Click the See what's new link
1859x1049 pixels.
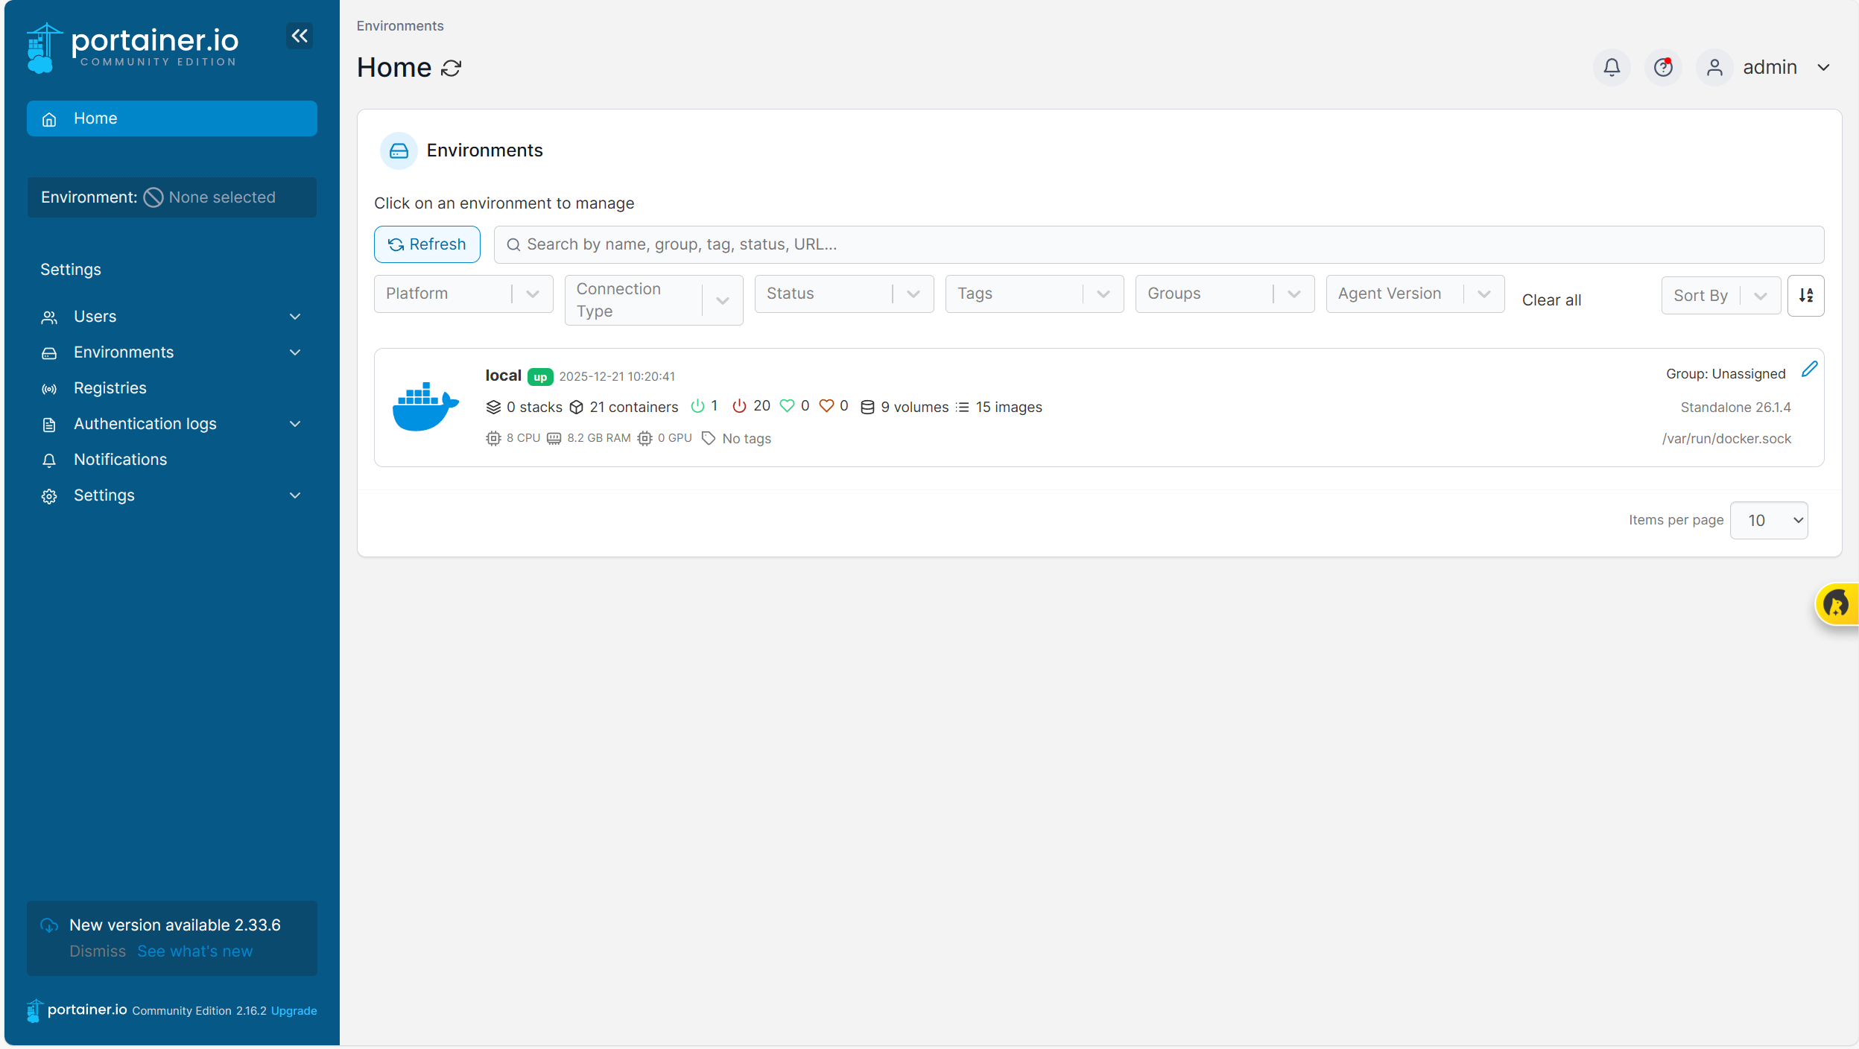(194, 951)
